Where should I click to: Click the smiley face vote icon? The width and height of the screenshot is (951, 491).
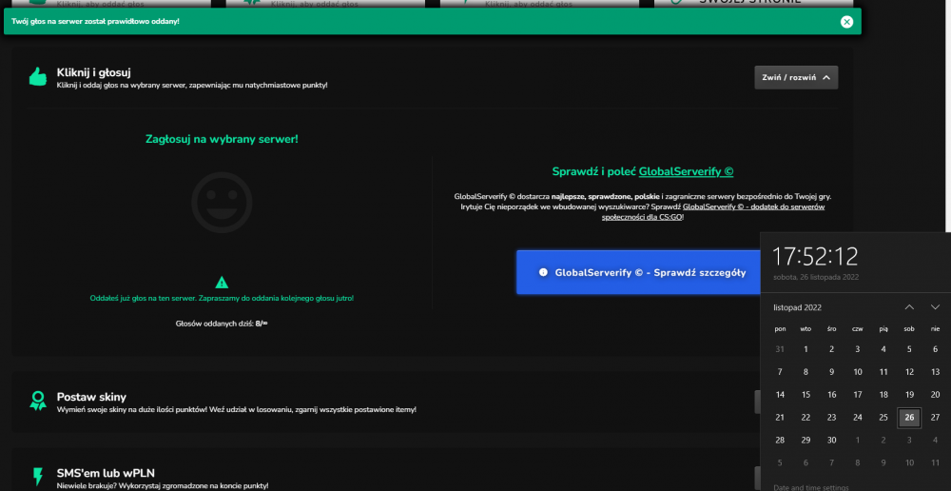(222, 203)
